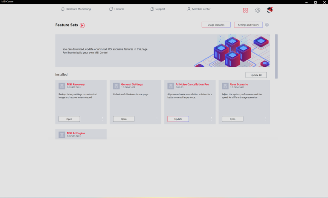Select the General Settings title
Screen dimensions: 328x198
(132, 84)
